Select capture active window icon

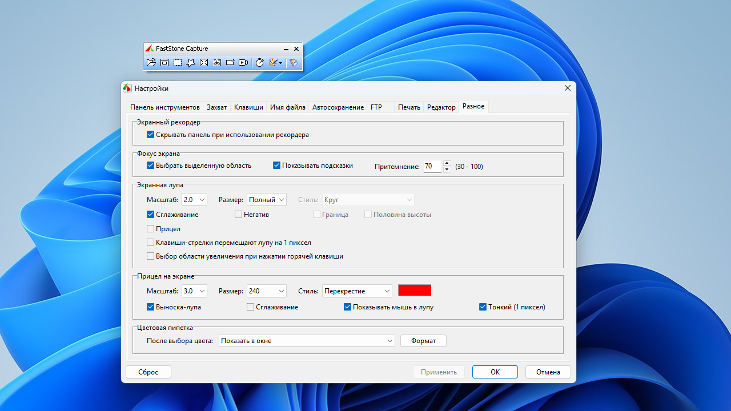point(164,63)
